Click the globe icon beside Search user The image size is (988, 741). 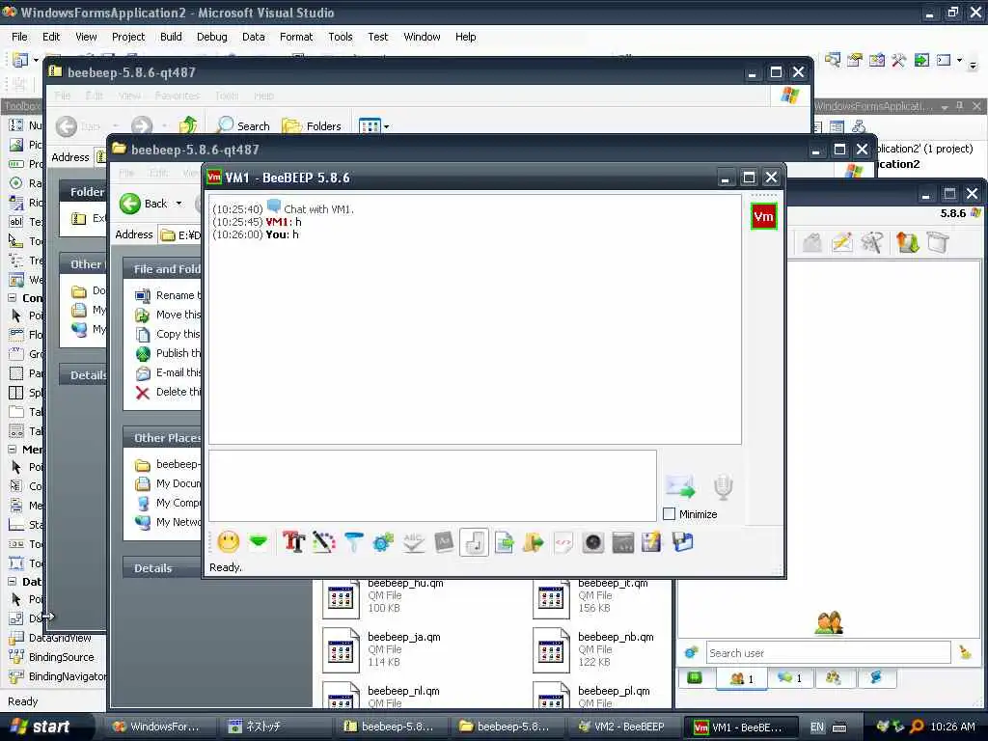(x=691, y=653)
